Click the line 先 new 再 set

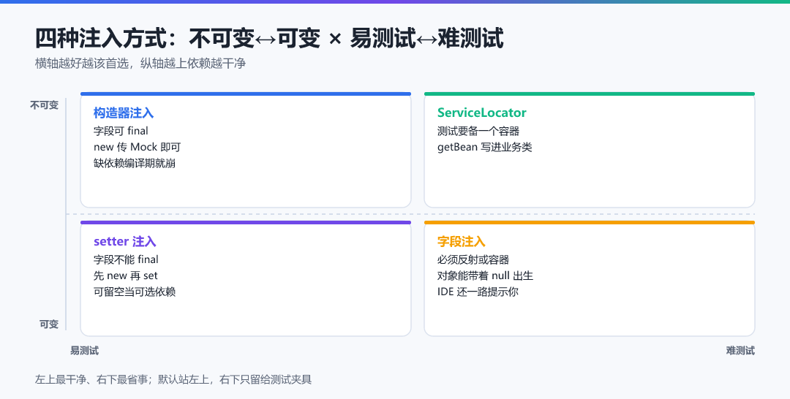tap(126, 275)
